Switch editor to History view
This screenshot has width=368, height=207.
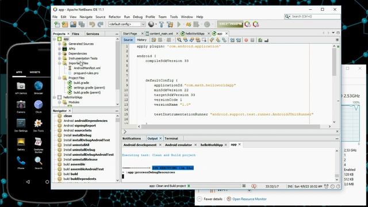[x=141, y=40]
